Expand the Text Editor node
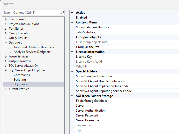This screenshot has width=179, height=134. coord(6,29)
